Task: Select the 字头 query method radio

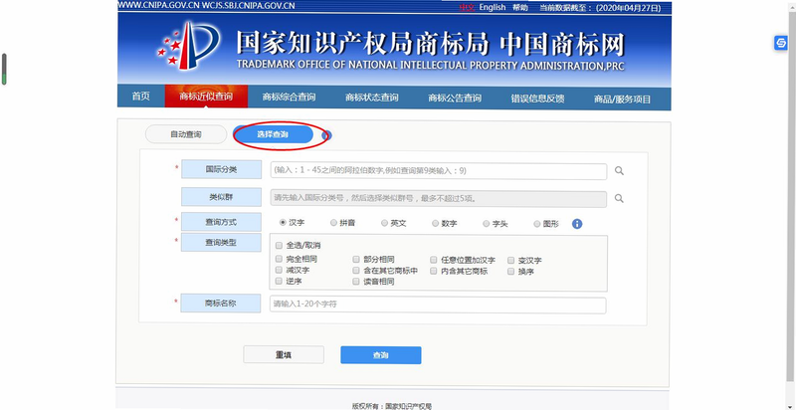Action: [x=486, y=223]
